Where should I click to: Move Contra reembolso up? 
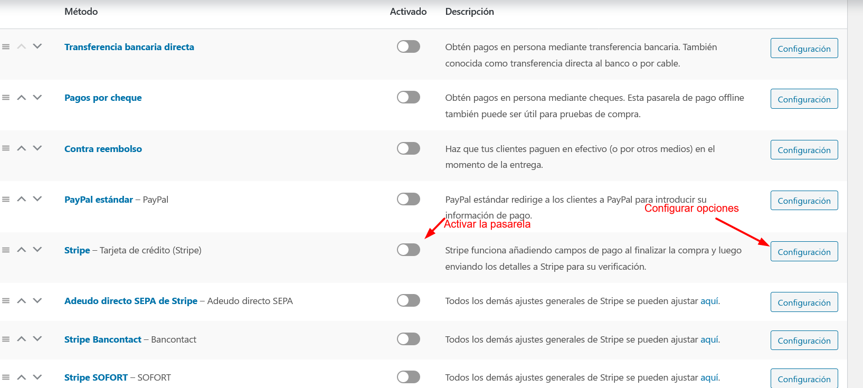click(x=22, y=148)
